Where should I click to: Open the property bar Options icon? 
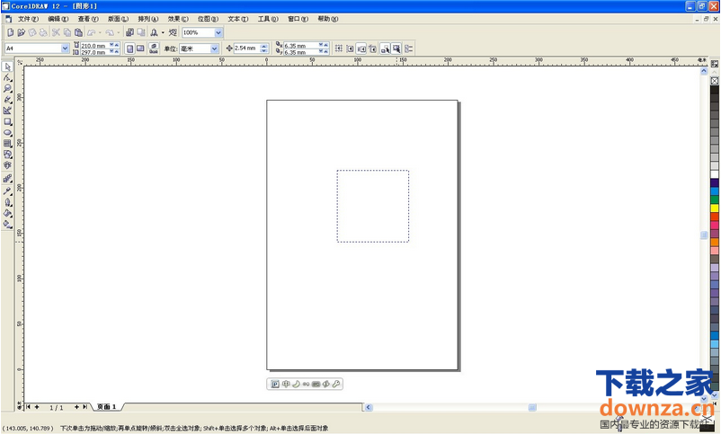click(x=409, y=49)
